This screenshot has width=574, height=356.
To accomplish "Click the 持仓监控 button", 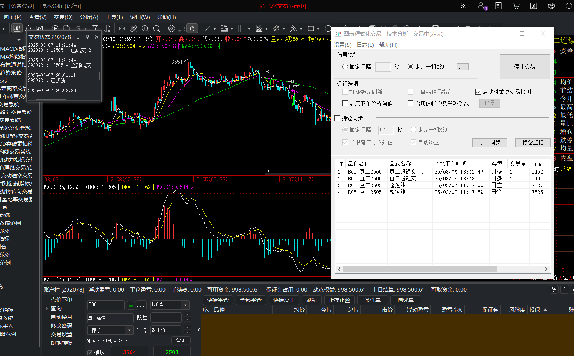I will click(533, 142).
